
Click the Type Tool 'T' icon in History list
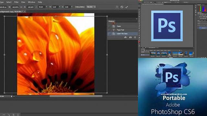[x=114, y=30]
